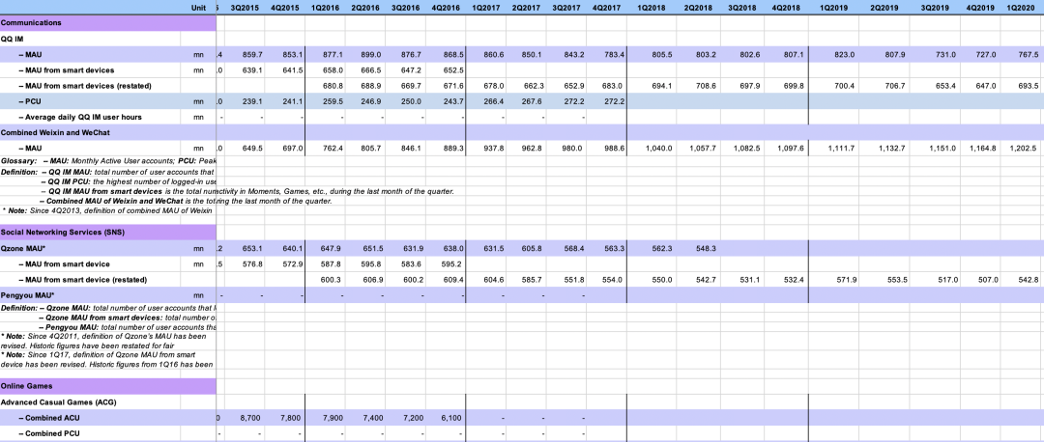Click the Qzone cell 647.9
This screenshot has height=442, width=1044.
pos(332,248)
